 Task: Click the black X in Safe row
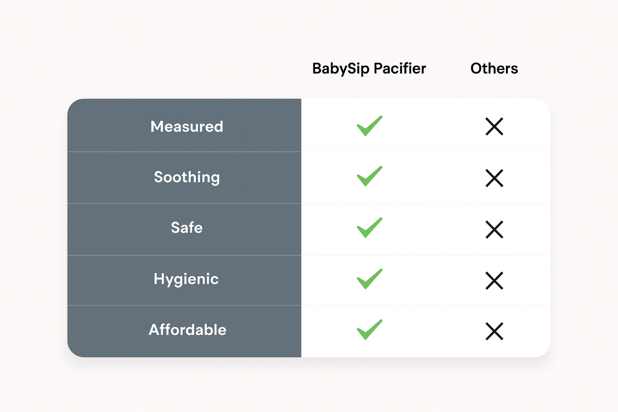(x=494, y=229)
